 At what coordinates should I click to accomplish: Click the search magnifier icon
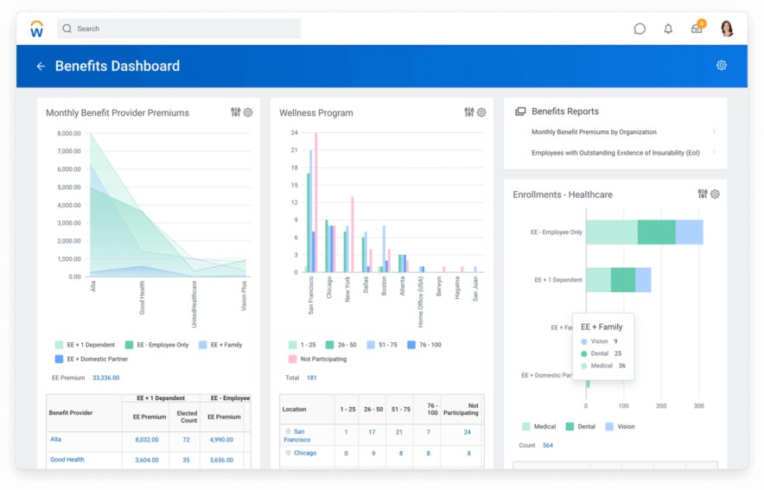point(67,29)
